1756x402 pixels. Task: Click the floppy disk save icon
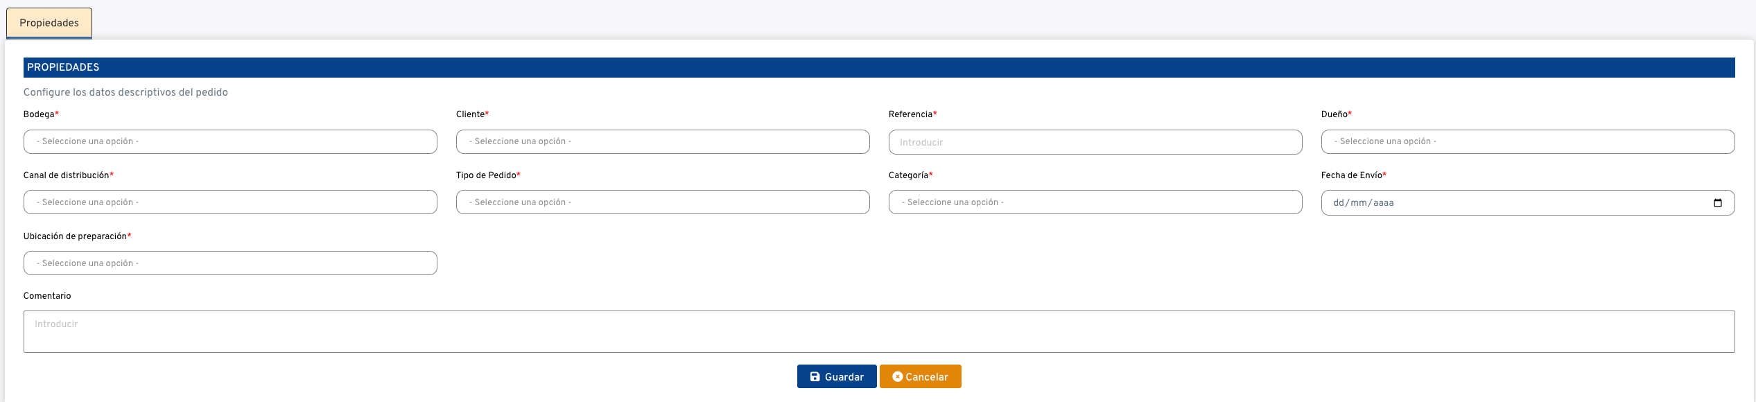coord(815,377)
